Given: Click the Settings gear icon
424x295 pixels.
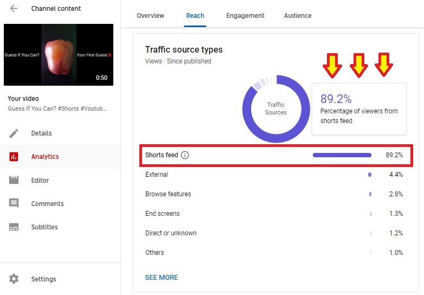Looking at the screenshot, I should [x=14, y=279].
